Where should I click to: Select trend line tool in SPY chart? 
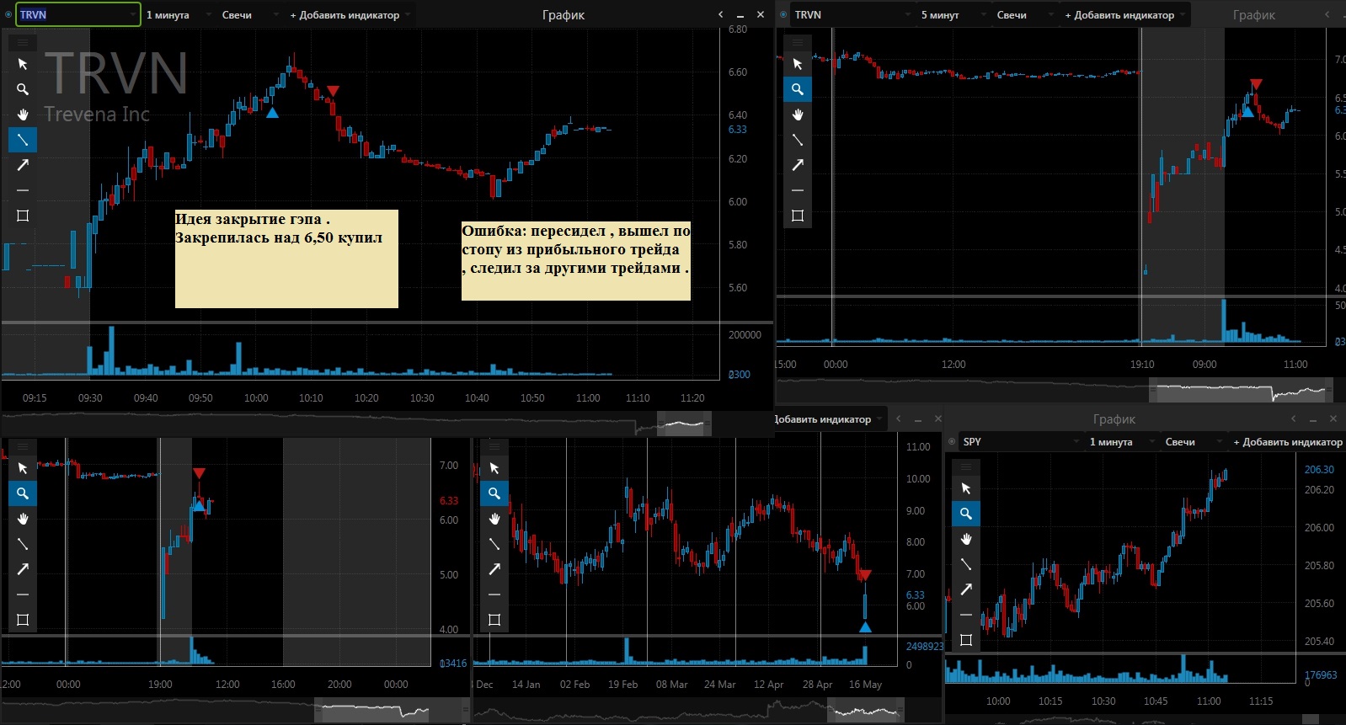click(966, 564)
